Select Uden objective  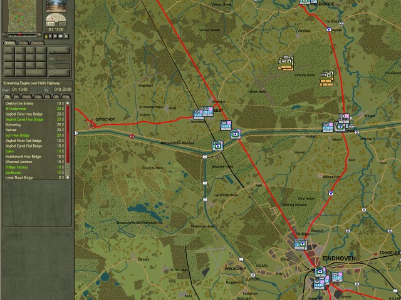pyautogui.click(x=34, y=151)
